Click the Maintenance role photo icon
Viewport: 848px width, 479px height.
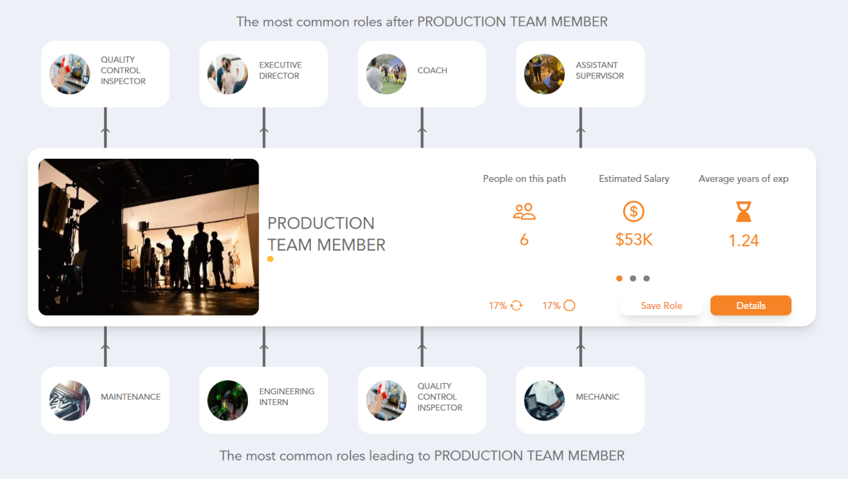[x=69, y=400]
